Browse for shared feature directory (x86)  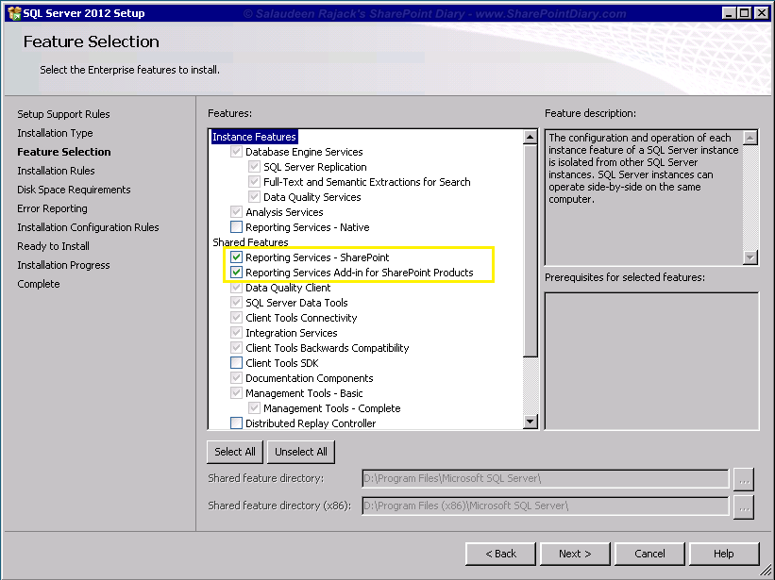click(744, 506)
